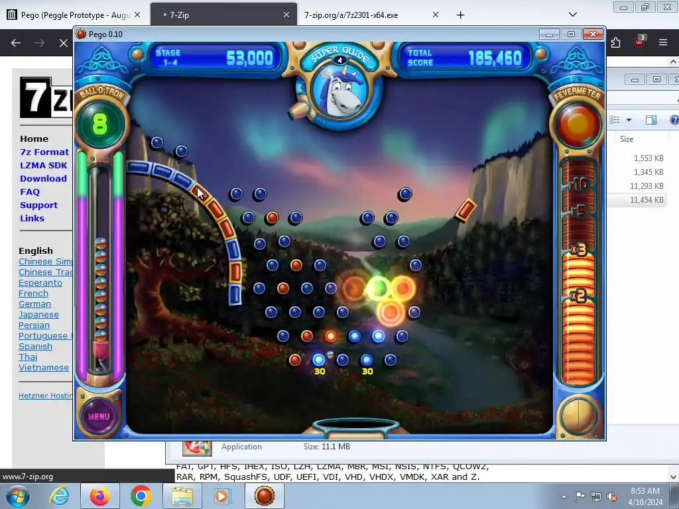
Task: Click the x3 marker on the Fevermeter
Action: (x=578, y=250)
